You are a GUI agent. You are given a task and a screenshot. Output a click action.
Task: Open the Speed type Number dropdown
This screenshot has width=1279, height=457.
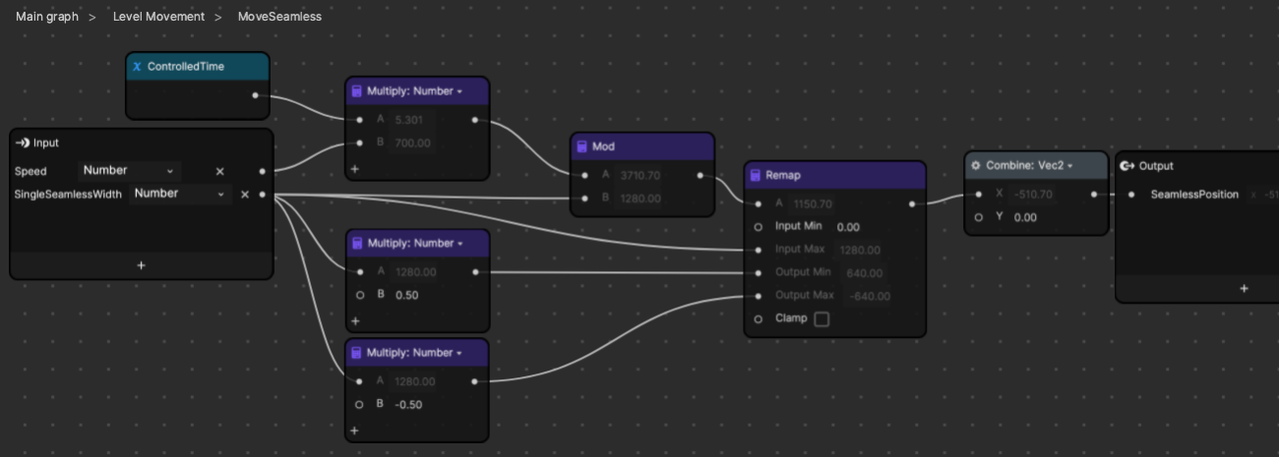coord(130,171)
